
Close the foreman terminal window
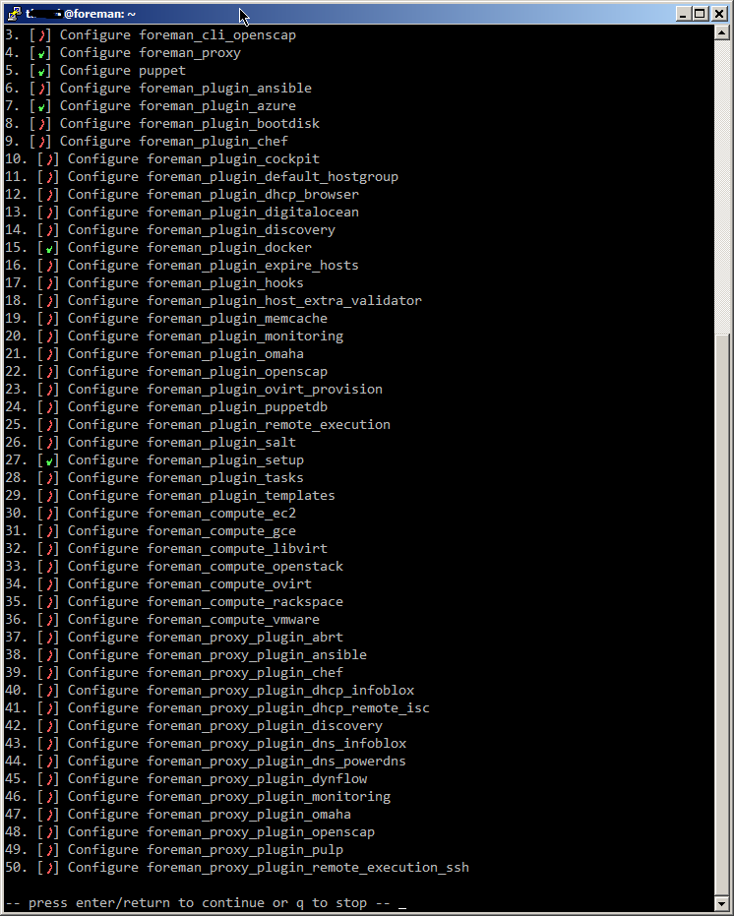coord(719,14)
